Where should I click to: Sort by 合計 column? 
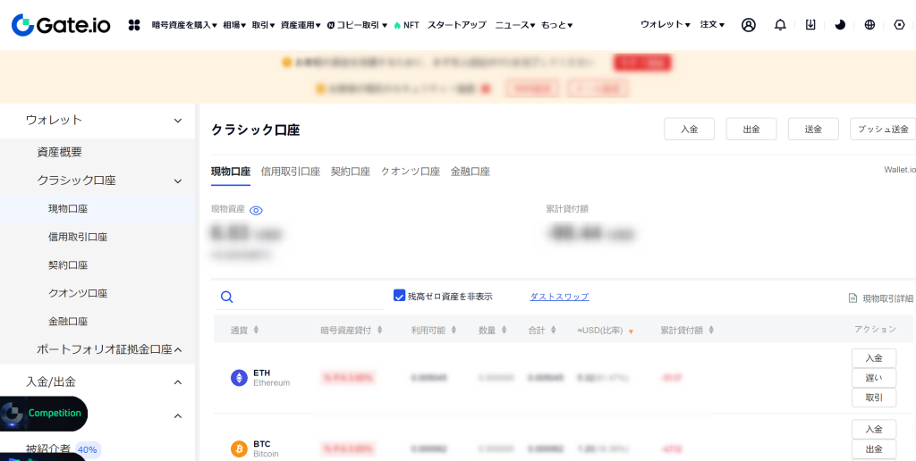tap(553, 331)
